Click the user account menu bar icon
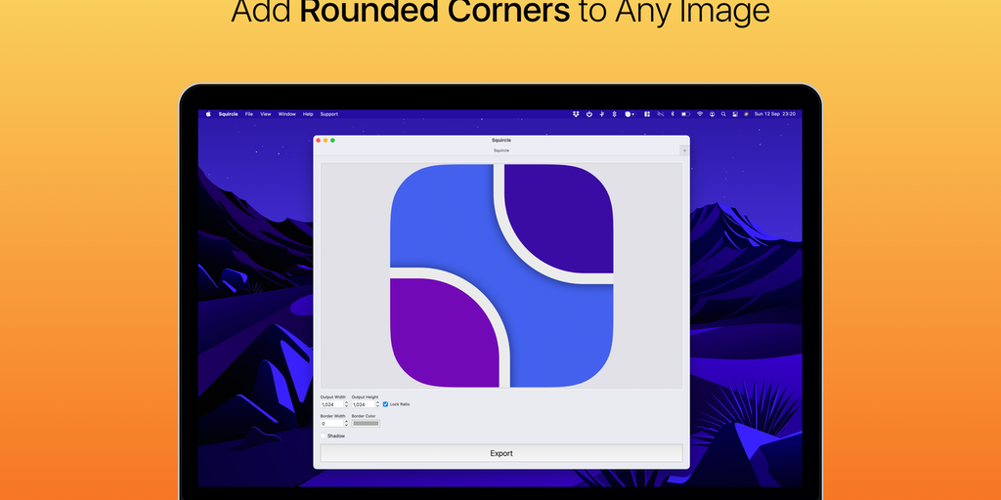This screenshot has width=1001, height=500. pyautogui.click(x=712, y=114)
